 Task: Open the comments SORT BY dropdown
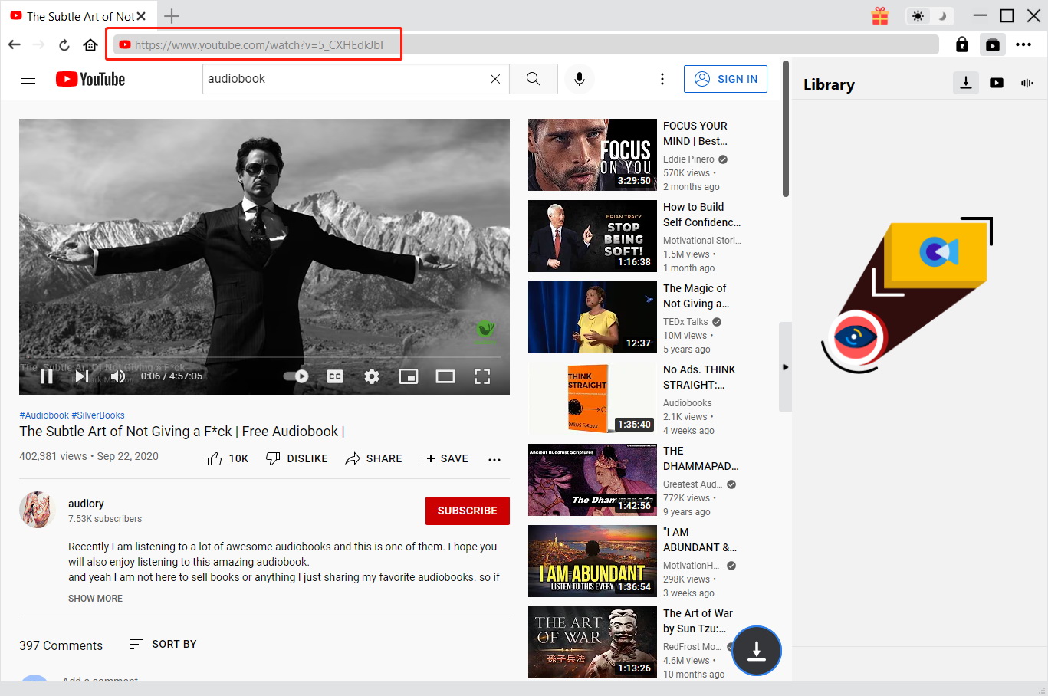coord(163,644)
